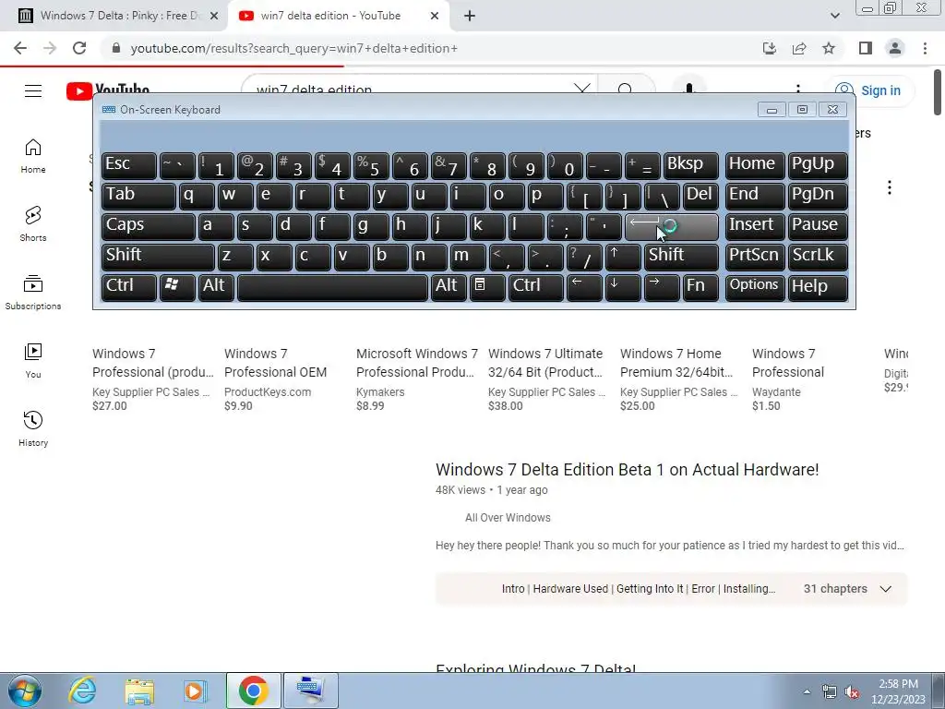Open Chrome side panel icon

(866, 48)
